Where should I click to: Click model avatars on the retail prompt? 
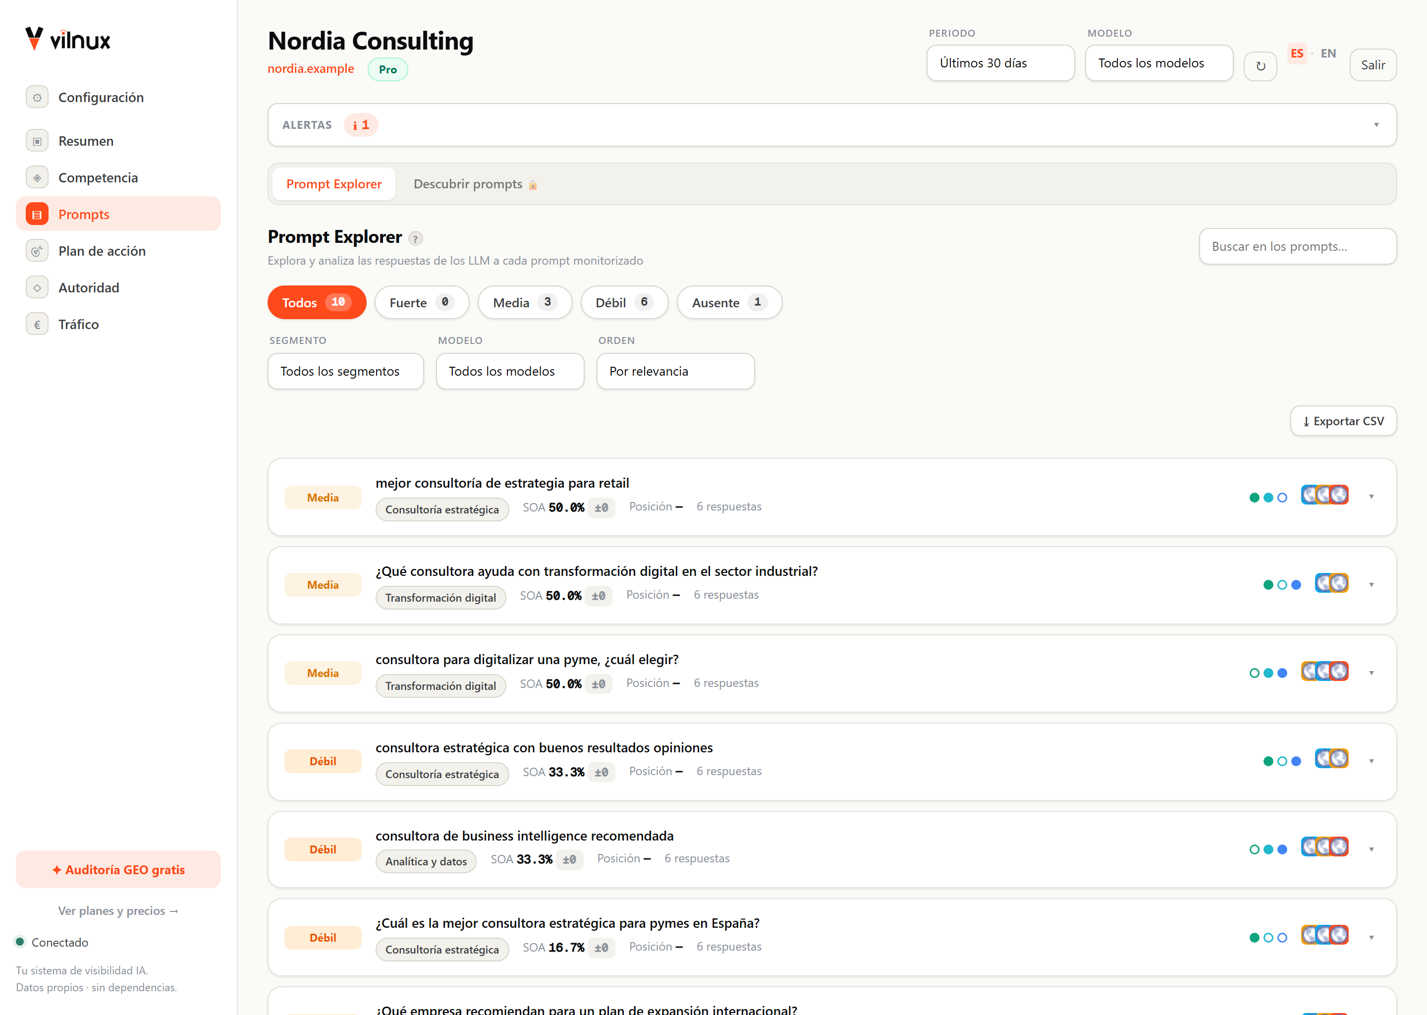coord(1324,495)
